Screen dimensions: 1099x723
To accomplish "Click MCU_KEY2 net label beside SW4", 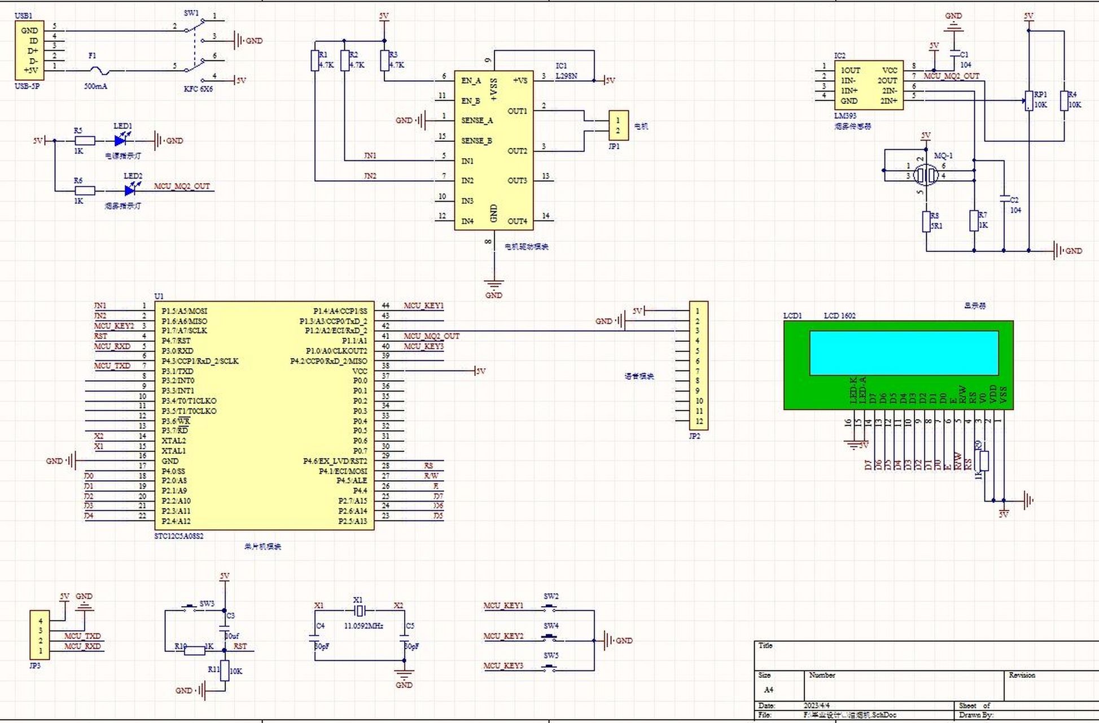I will [x=503, y=636].
